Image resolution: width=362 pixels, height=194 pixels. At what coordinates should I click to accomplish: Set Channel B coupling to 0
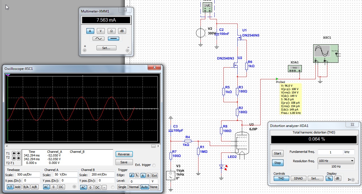coord(90,187)
